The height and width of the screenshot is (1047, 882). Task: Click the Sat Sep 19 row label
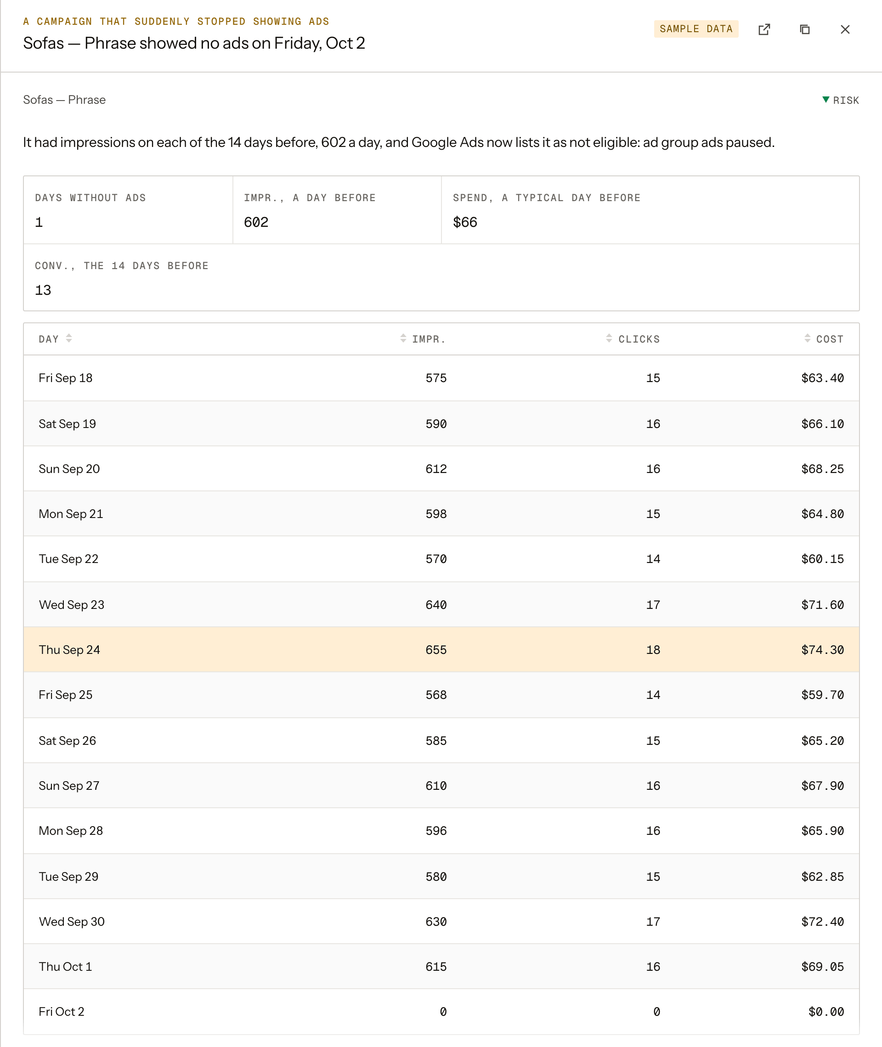(67, 424)
